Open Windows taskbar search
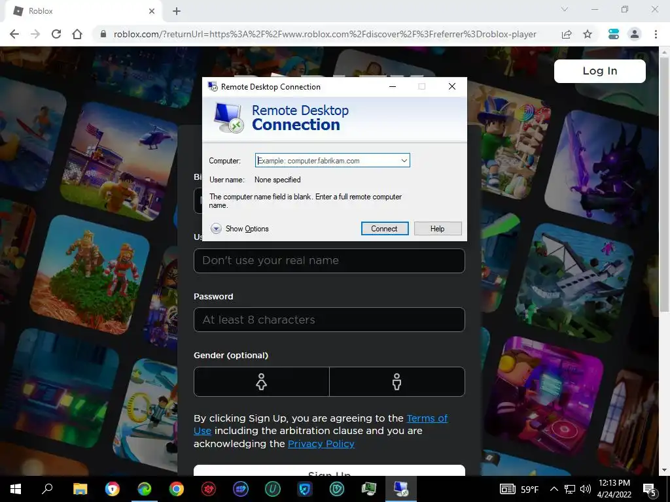The image size is (670, 502). click(47, 489)
